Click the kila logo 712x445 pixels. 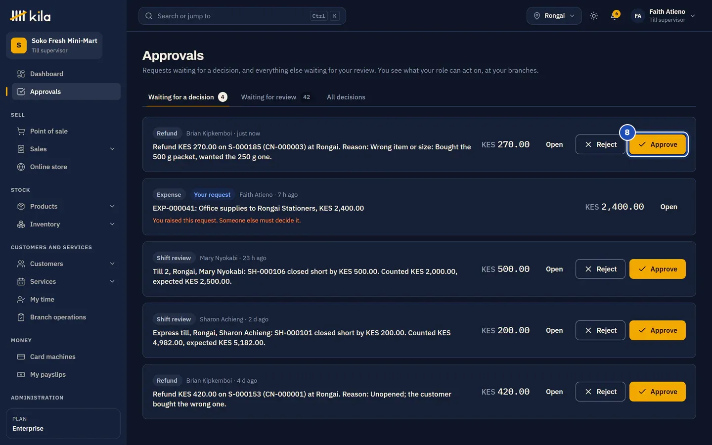coord(30,16)
